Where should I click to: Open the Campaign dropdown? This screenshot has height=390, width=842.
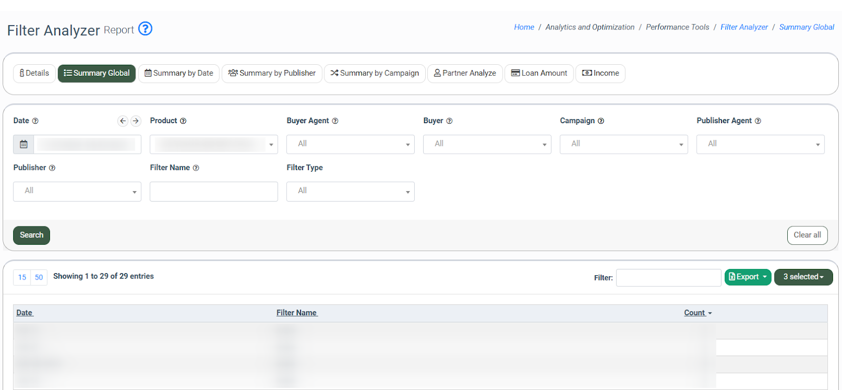click(x=624, y=144)
